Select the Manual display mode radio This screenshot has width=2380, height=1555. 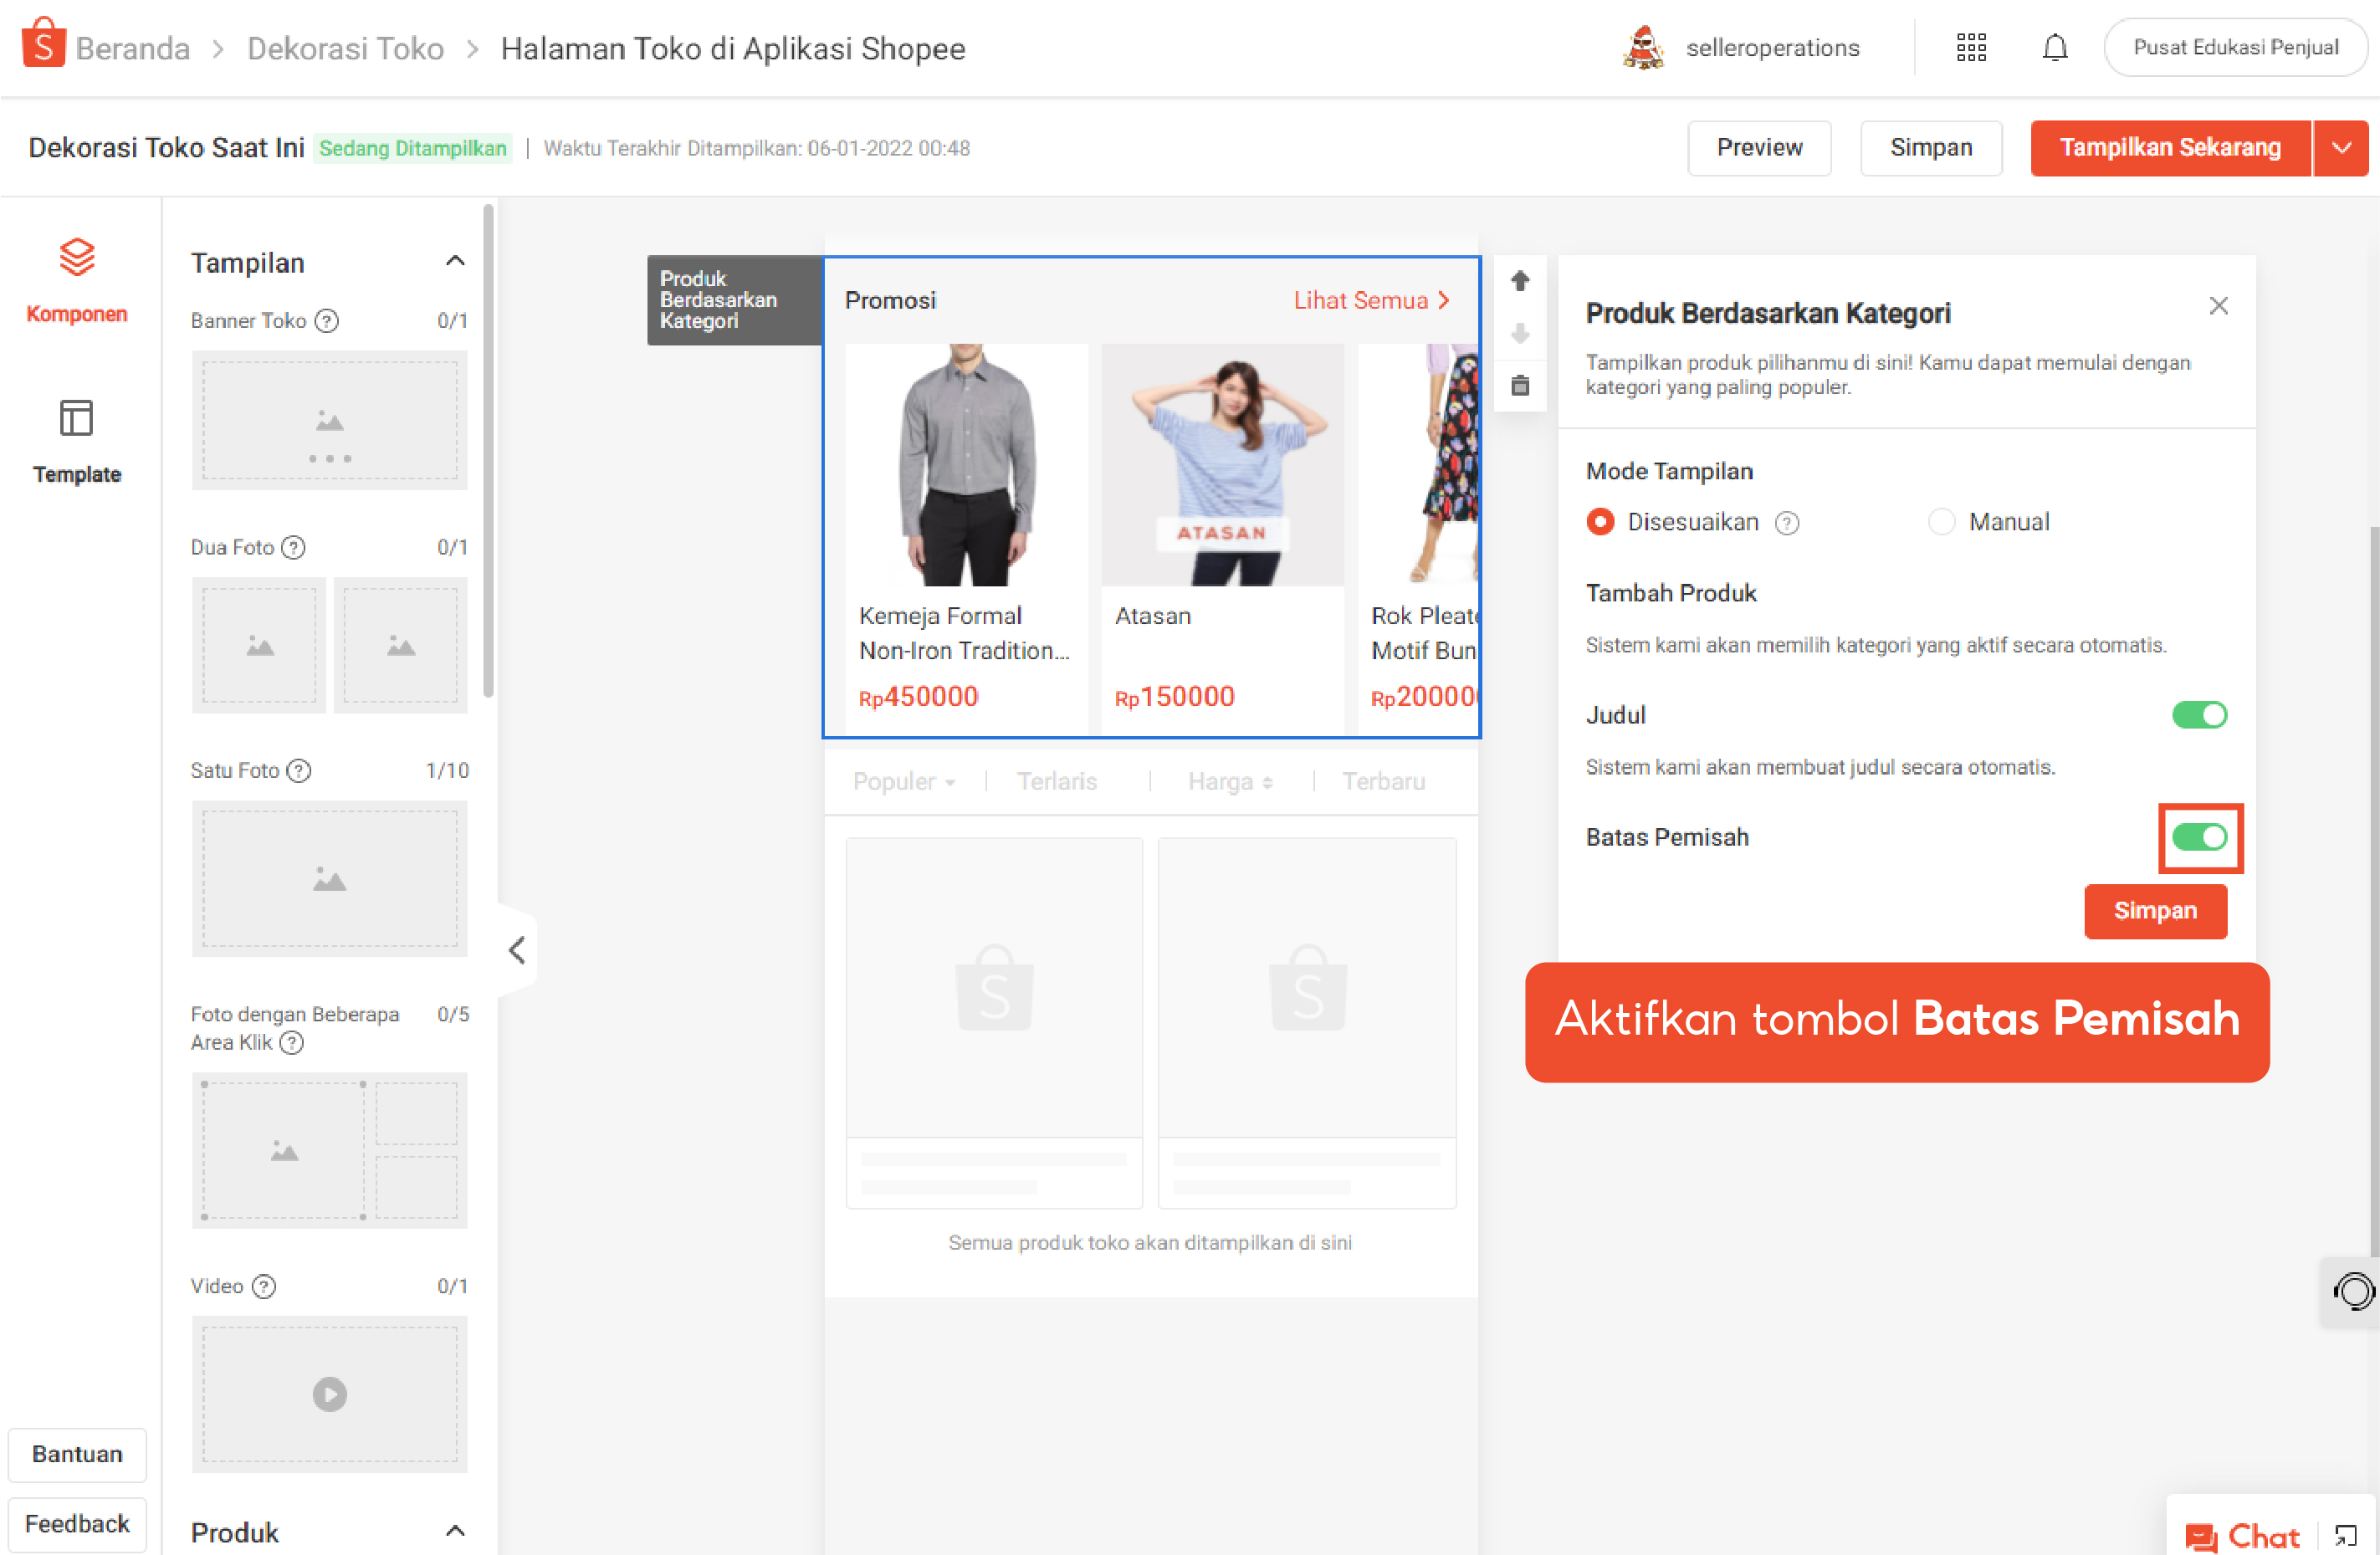[x=1940, y=522]
